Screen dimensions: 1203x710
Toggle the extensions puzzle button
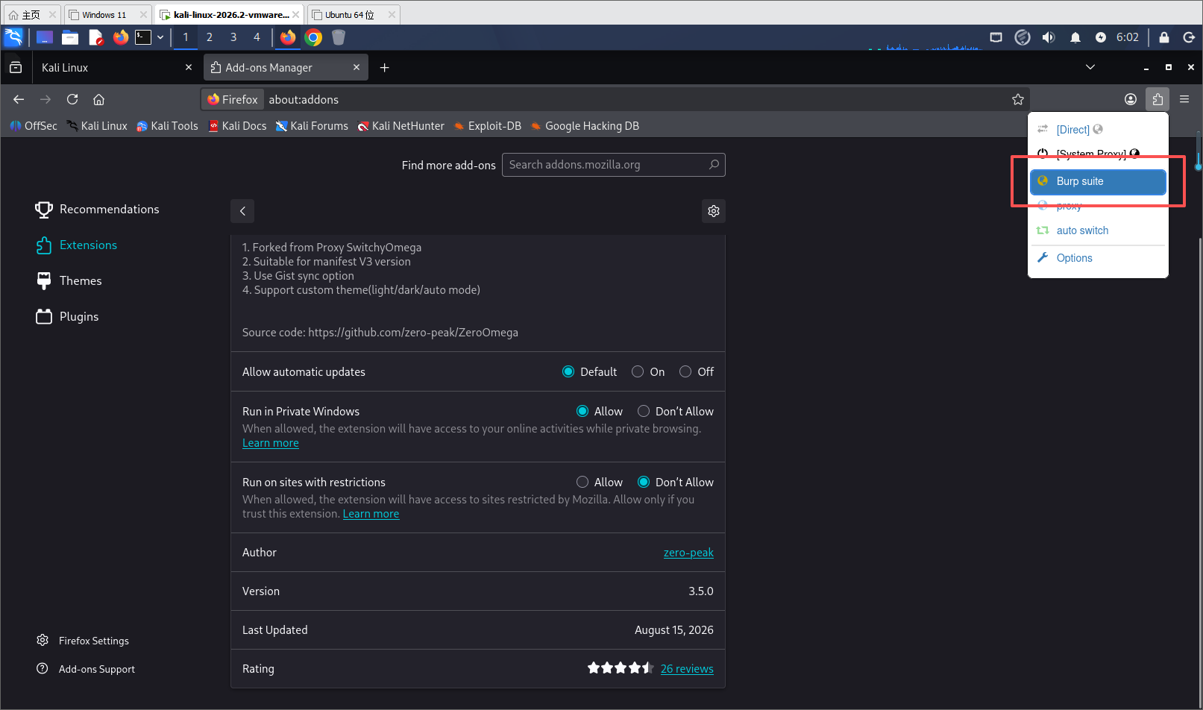(x=1158, y=99)
